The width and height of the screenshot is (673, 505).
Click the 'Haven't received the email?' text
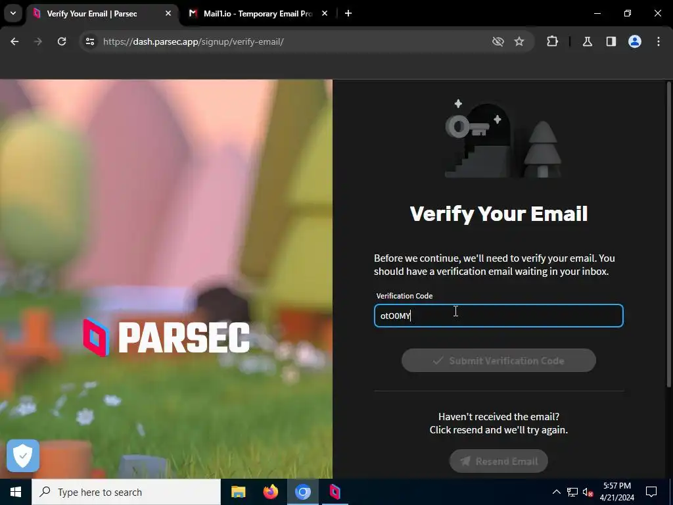click(499, 416)
